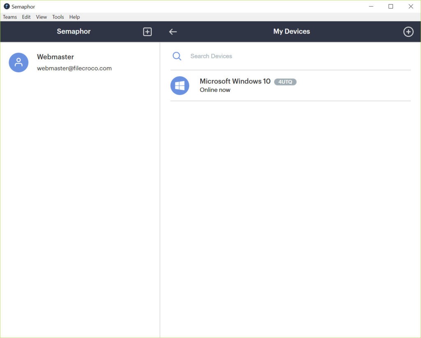The width and height of the screenshot is (421, 338).
Task: Select the Microsoft Windows 10 device
Action: [291, 86]
